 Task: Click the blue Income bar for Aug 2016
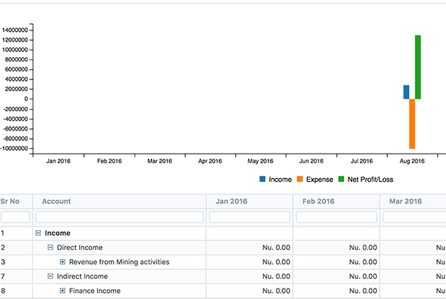click(407, 92)
